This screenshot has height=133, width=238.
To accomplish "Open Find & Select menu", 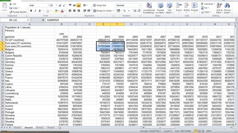I will (x=227, y=8).
